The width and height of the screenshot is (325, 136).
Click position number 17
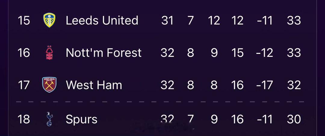24,85
